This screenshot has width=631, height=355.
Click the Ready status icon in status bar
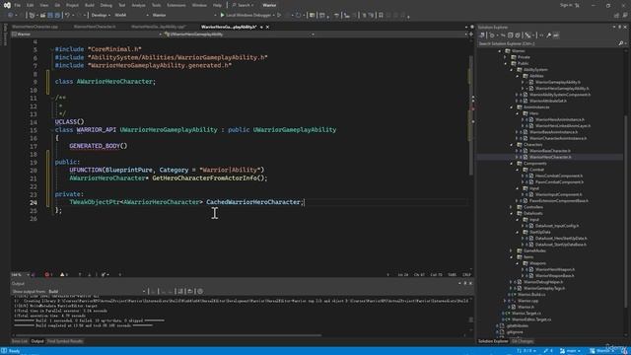pyautogui.click(x=4, y=351)
